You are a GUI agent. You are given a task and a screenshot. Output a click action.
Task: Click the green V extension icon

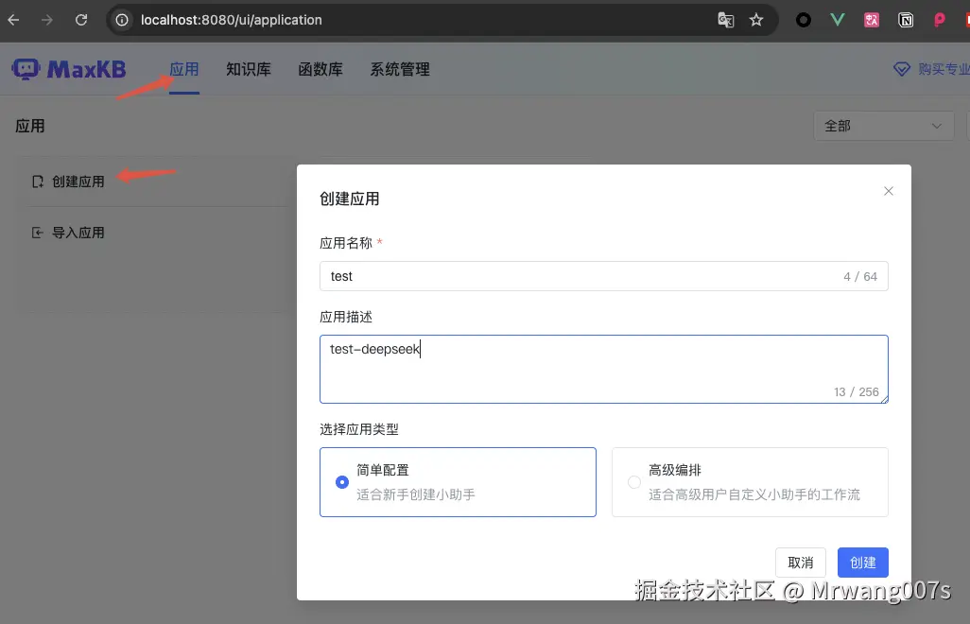click(837, 20)
